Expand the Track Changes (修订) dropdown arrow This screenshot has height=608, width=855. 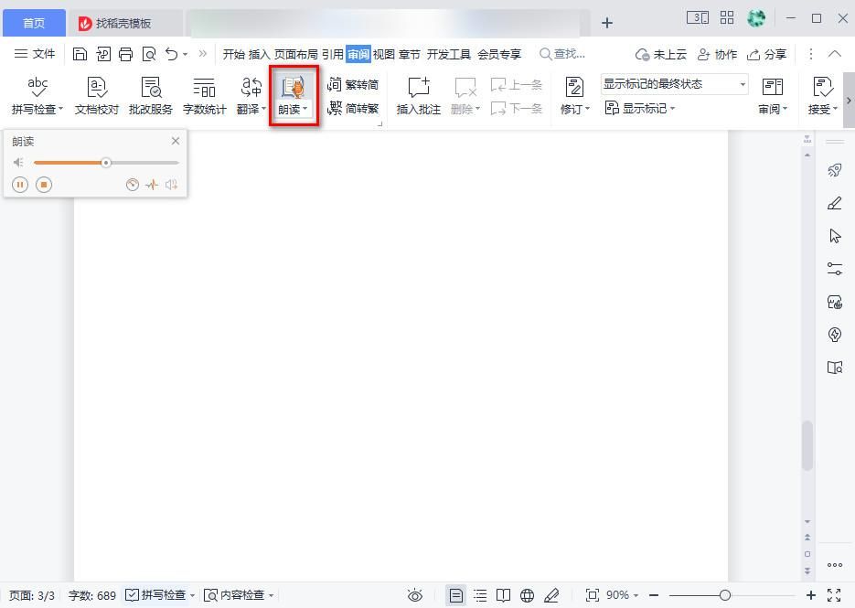587,109
